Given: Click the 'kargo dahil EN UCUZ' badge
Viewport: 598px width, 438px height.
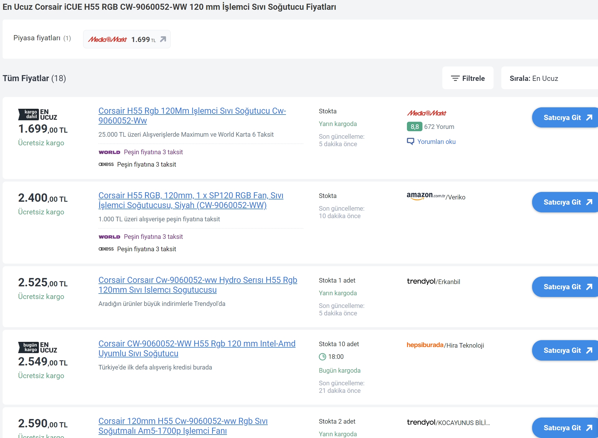Looking at the screenshot, I should coord(38,115).
